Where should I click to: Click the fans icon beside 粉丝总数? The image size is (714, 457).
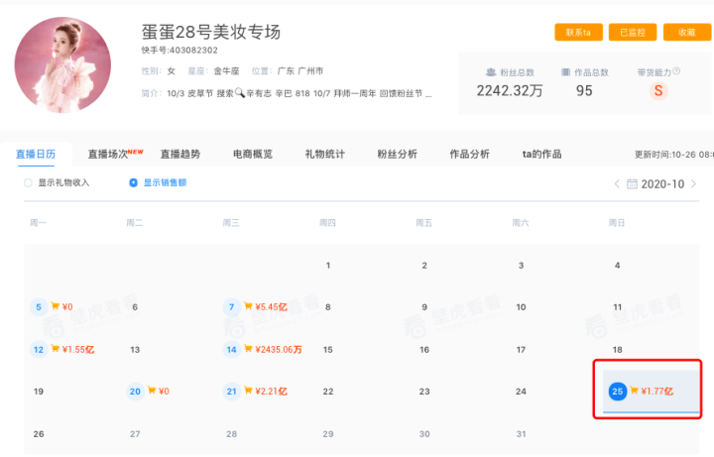click(x=491, y=72)
